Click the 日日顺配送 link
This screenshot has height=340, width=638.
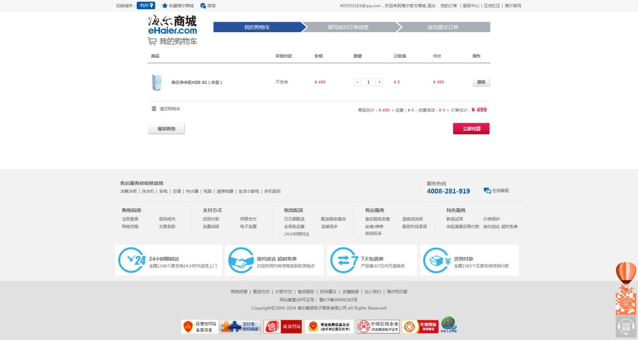pos(294,219)
